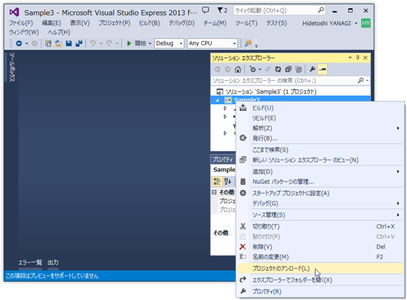
Task: Click the open file folder icon
Action: [x=59, y=43]
